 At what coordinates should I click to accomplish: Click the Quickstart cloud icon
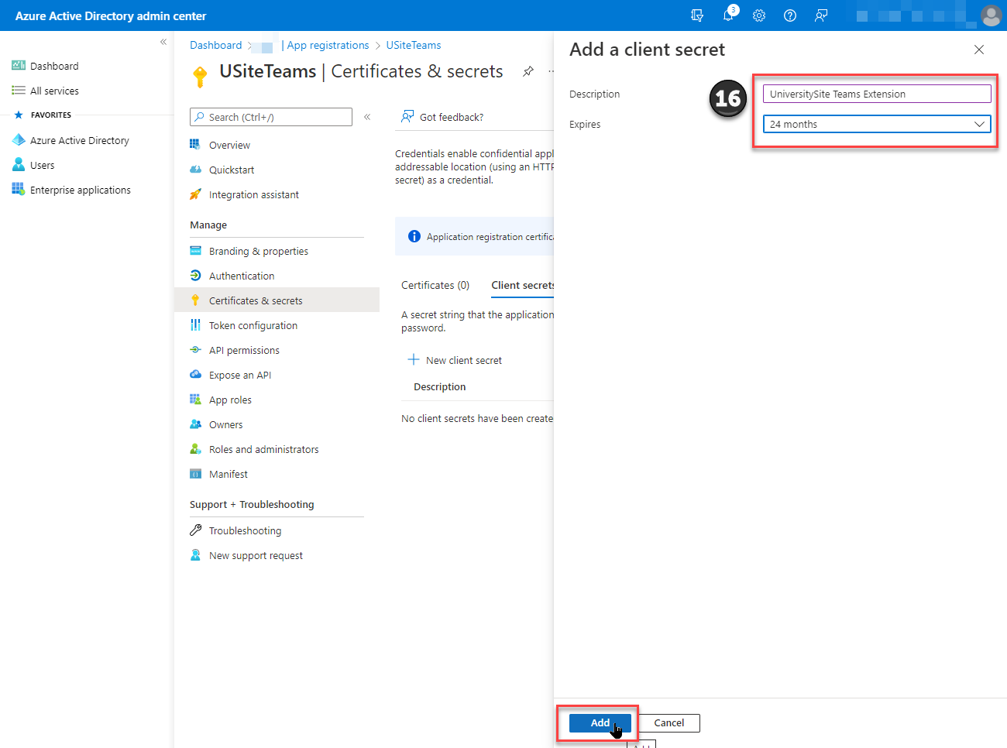point(195,170)
